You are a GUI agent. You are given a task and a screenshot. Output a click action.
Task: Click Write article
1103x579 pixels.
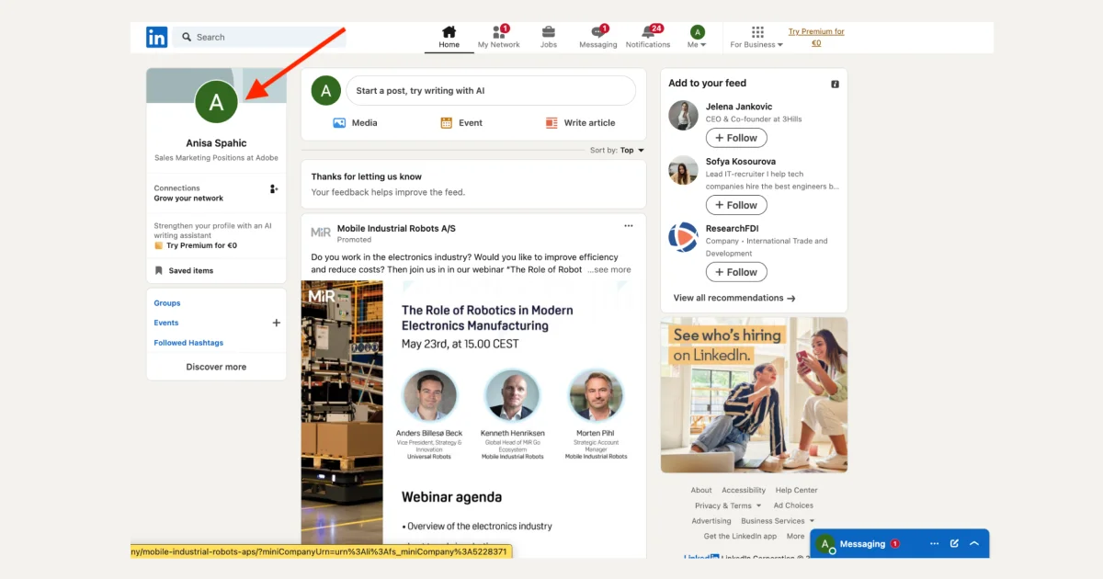point(580,122)
